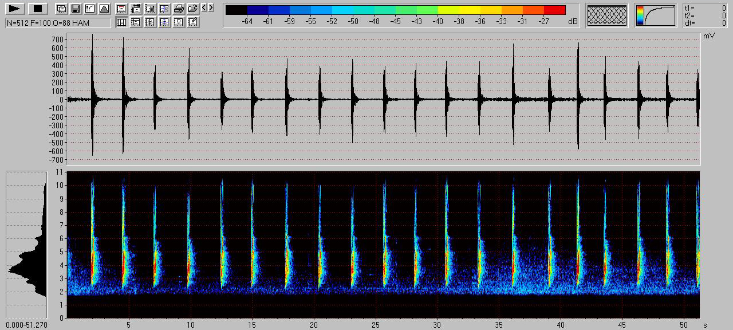Image resolution: width=733 pixels, height=330 pixels.
Task: Click the t1 t2 dt readout panel
Action: [x=705, y=15]
